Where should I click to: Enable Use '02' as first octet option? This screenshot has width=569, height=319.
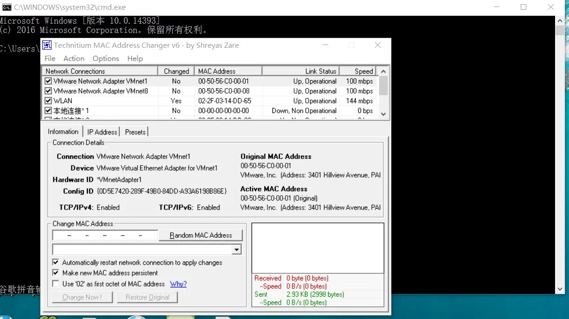tap(56, 284)
